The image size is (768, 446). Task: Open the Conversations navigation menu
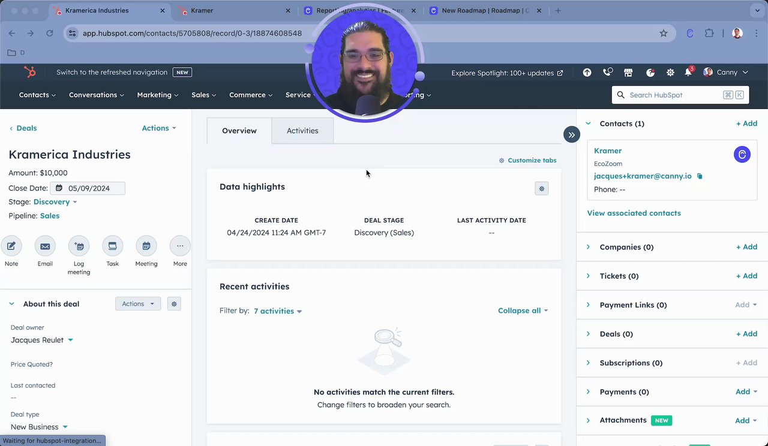pyautogui.click(x=97, y=95)
